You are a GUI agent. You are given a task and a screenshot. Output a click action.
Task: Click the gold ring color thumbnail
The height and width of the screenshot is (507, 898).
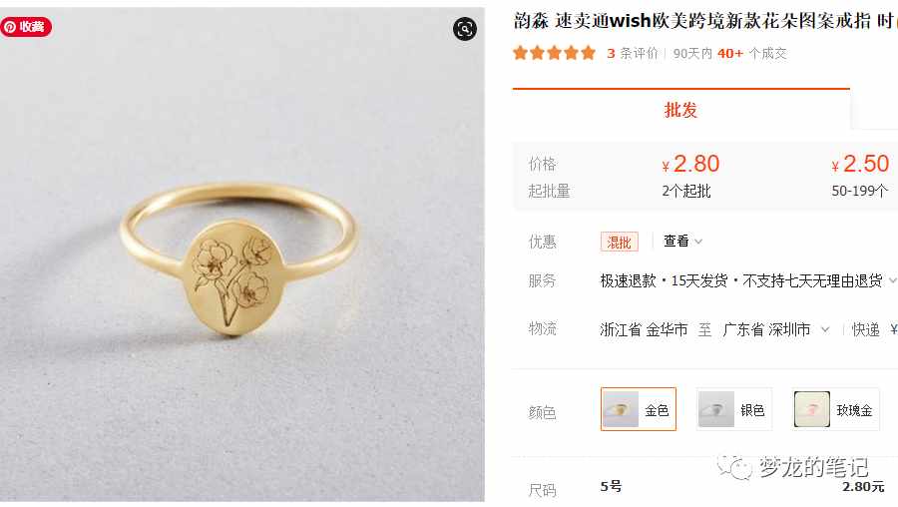pos(621,409)
